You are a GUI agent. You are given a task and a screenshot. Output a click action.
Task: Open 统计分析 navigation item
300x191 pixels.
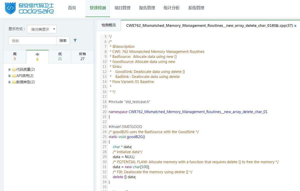point(172,8)
